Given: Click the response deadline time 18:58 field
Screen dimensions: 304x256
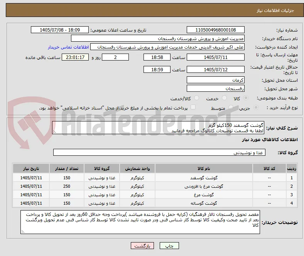Looking at the screenshot, I should pyautogui.click(x=157, y=57).
